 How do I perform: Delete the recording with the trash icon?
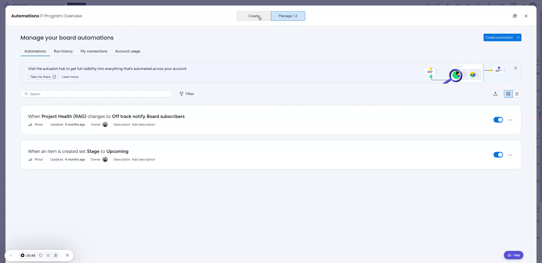tap(55, 255)
